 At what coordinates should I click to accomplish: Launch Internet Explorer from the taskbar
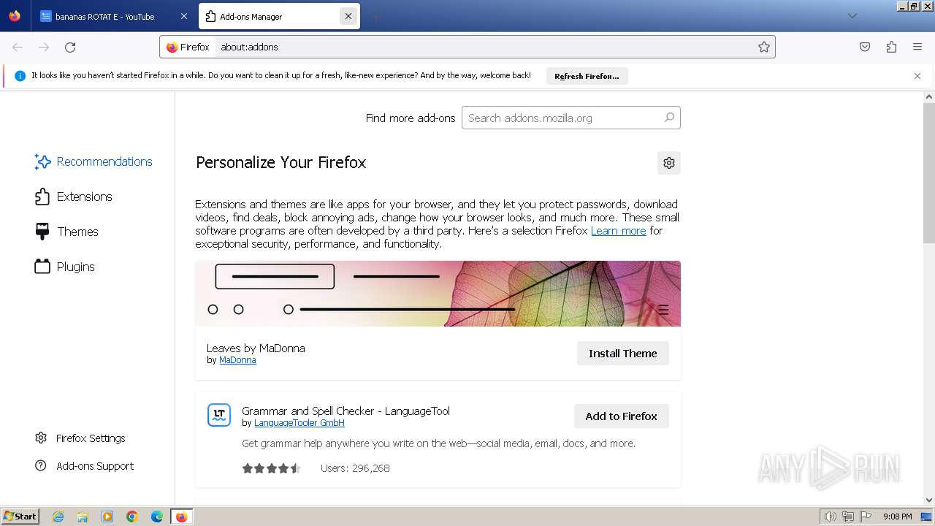tap(58, 517)
